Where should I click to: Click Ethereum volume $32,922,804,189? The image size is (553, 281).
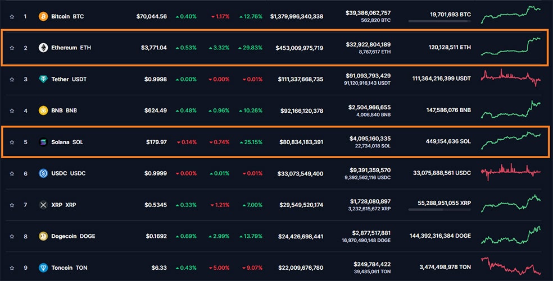coord(368,44)
